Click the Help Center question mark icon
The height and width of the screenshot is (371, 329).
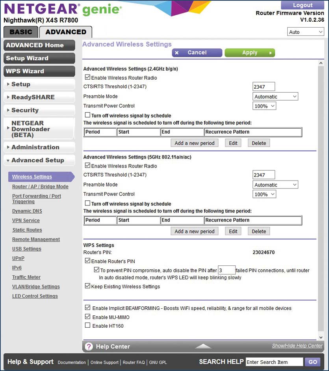[x=89, y=347]
